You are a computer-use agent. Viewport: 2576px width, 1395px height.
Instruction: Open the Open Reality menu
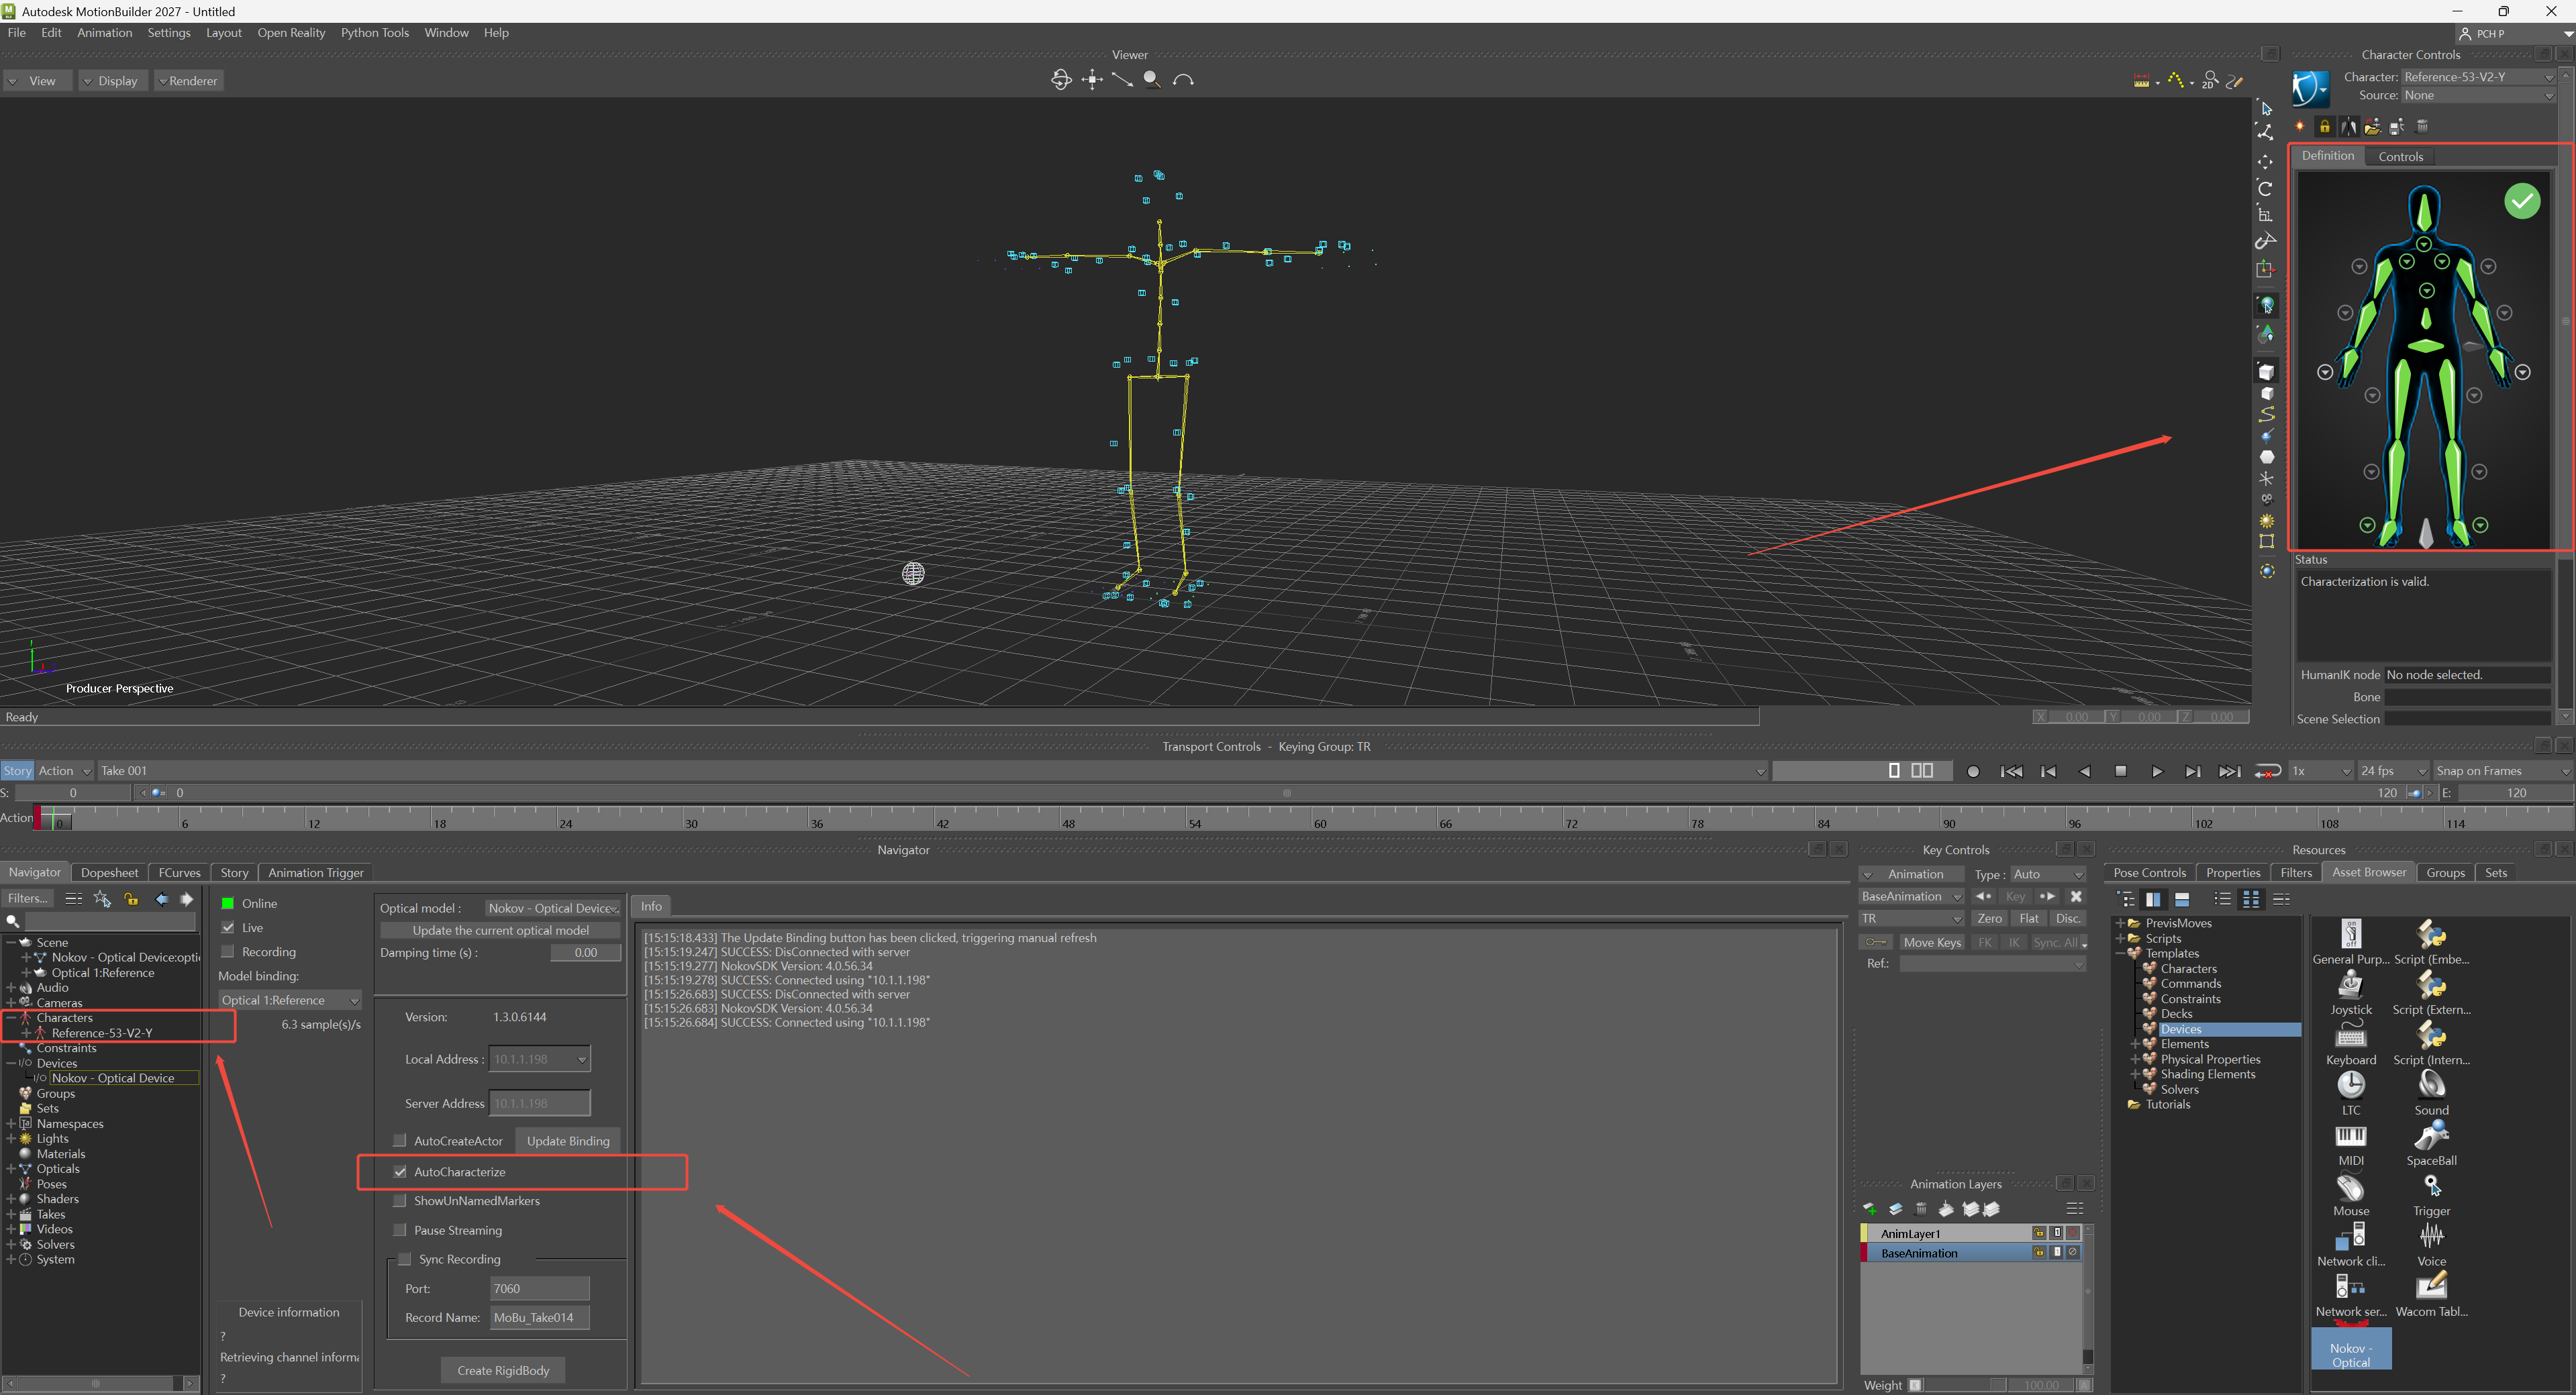(291, 33)
